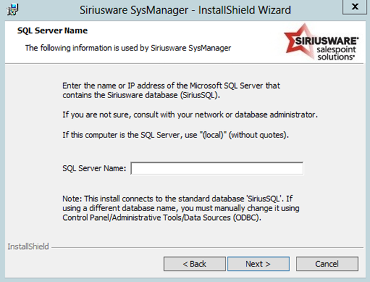
Task: Proceed by pressing the Next button
Action: (258, 263)
